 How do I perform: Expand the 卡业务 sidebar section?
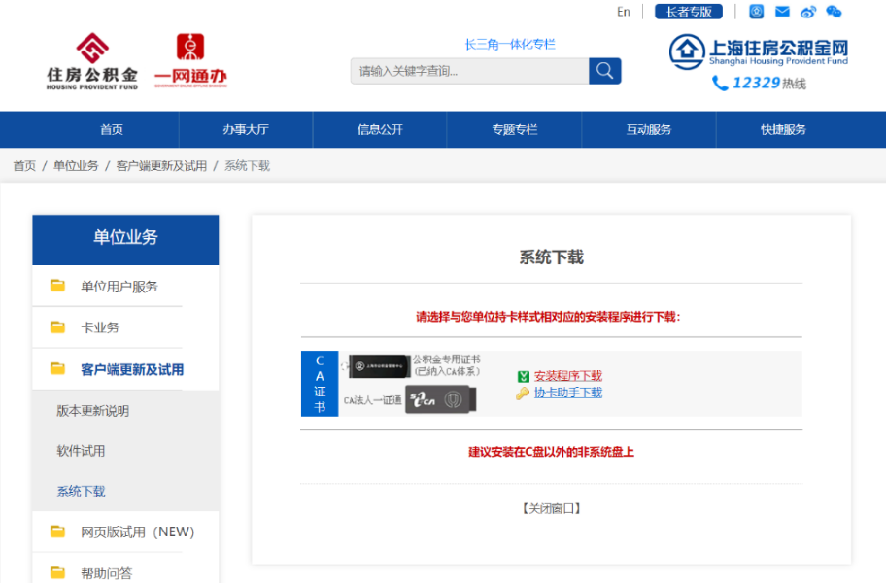99,327
